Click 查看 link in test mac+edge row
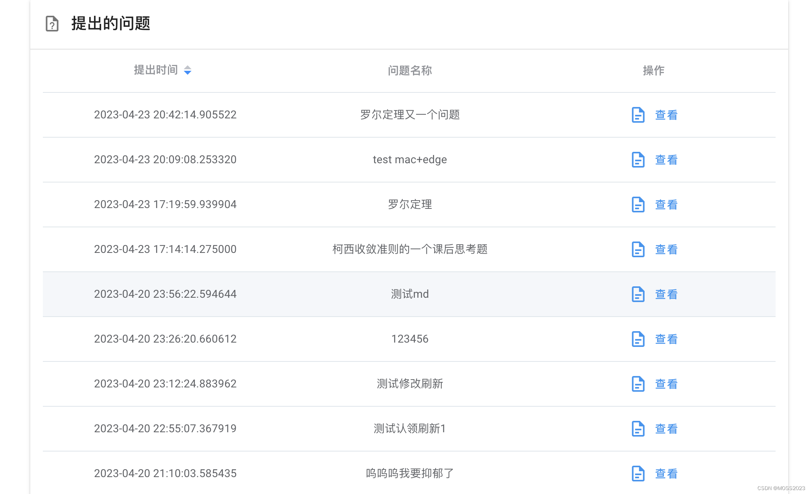Screen dimensions: 811x494 666,160
